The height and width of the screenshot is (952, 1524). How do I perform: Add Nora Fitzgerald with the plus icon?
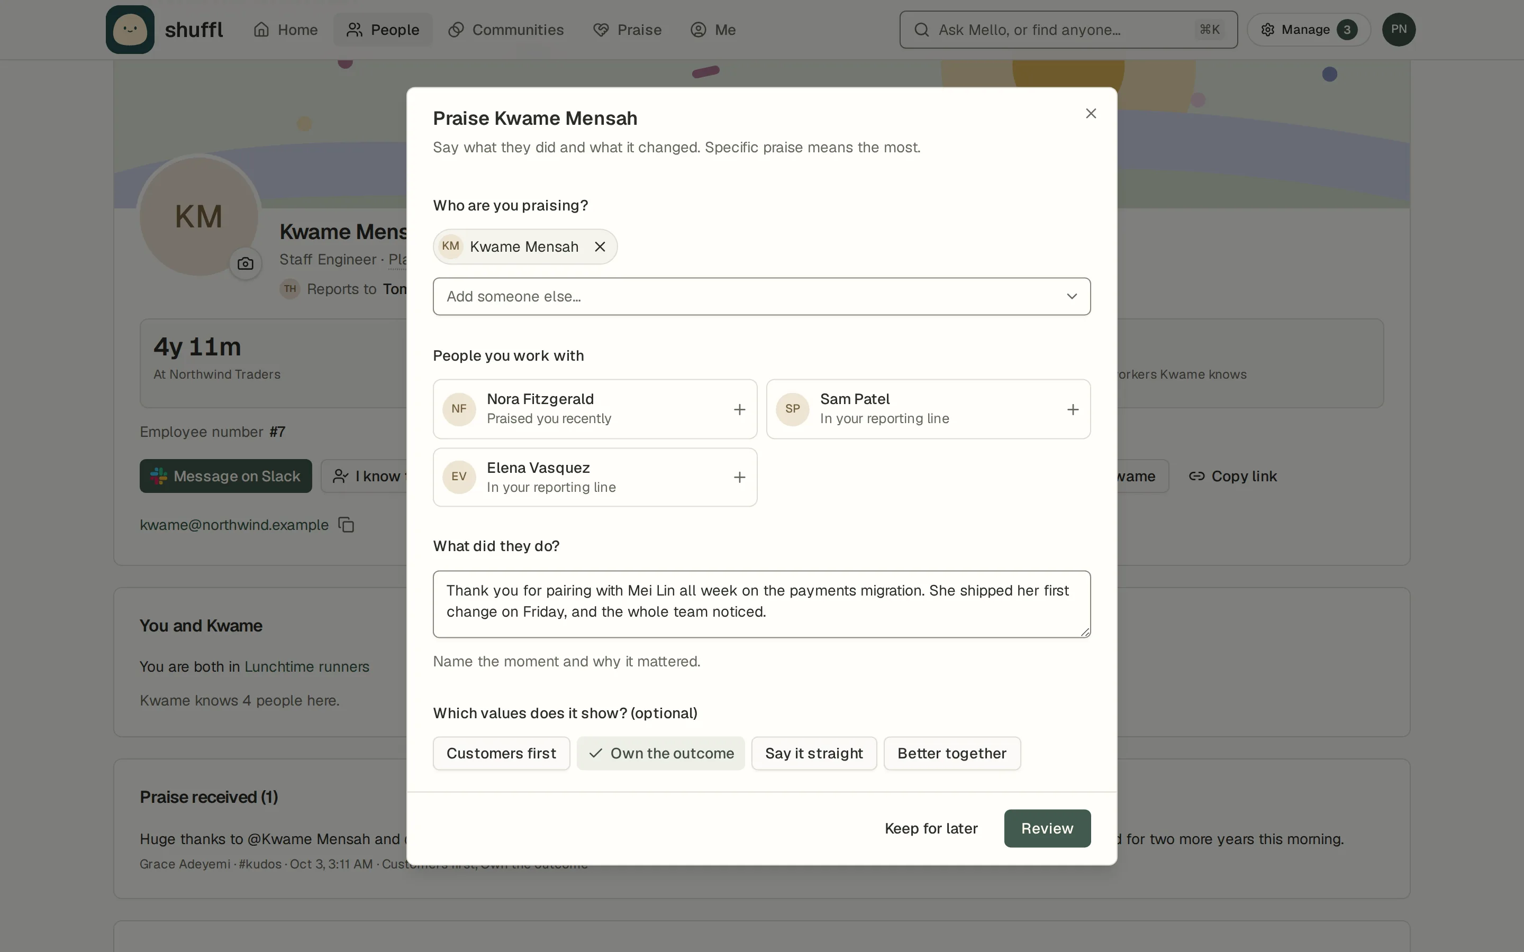[x=739, y=409]
